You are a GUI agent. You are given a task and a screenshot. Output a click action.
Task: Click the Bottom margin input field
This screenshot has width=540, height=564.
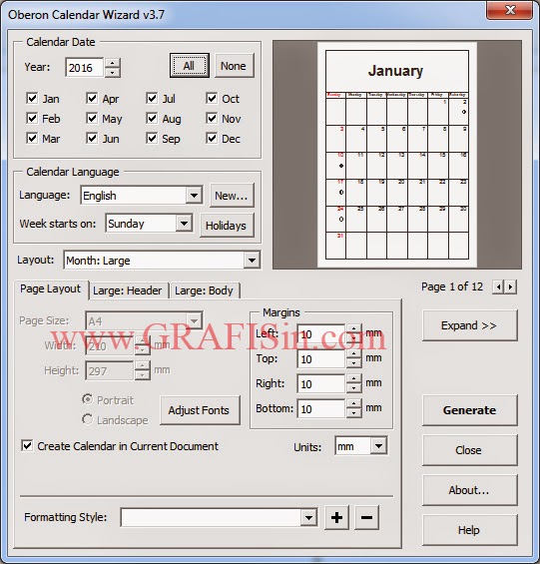click(321, 409)
